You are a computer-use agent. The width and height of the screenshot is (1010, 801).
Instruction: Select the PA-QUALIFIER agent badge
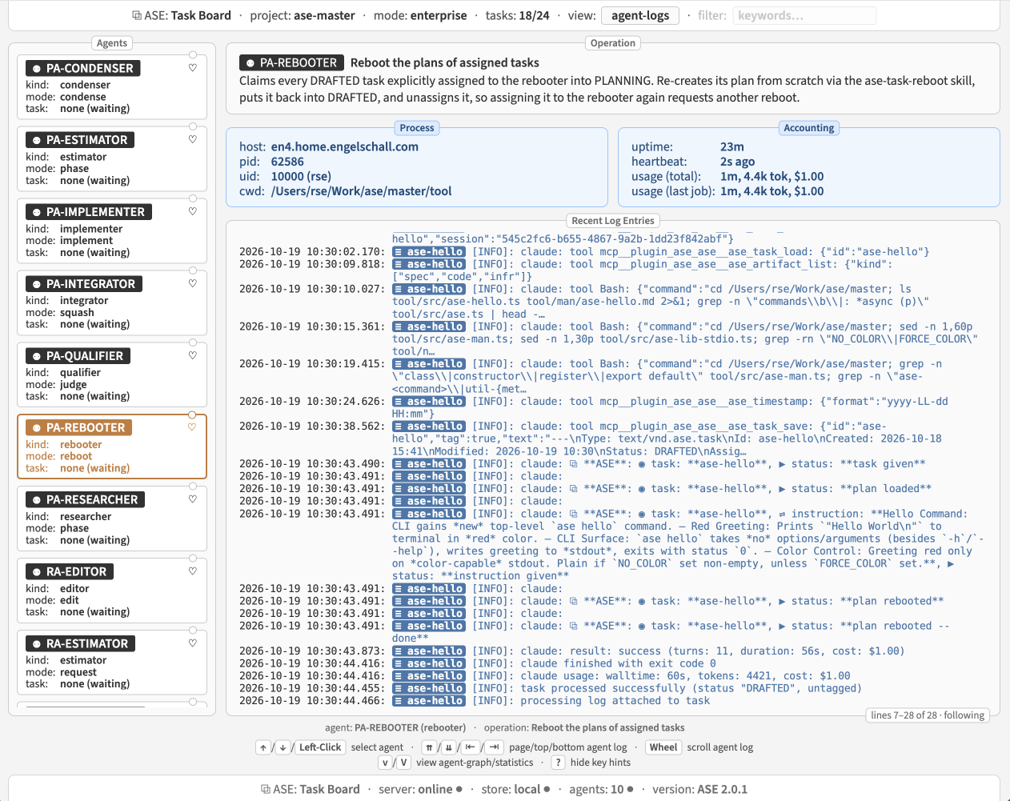point(78,356)
